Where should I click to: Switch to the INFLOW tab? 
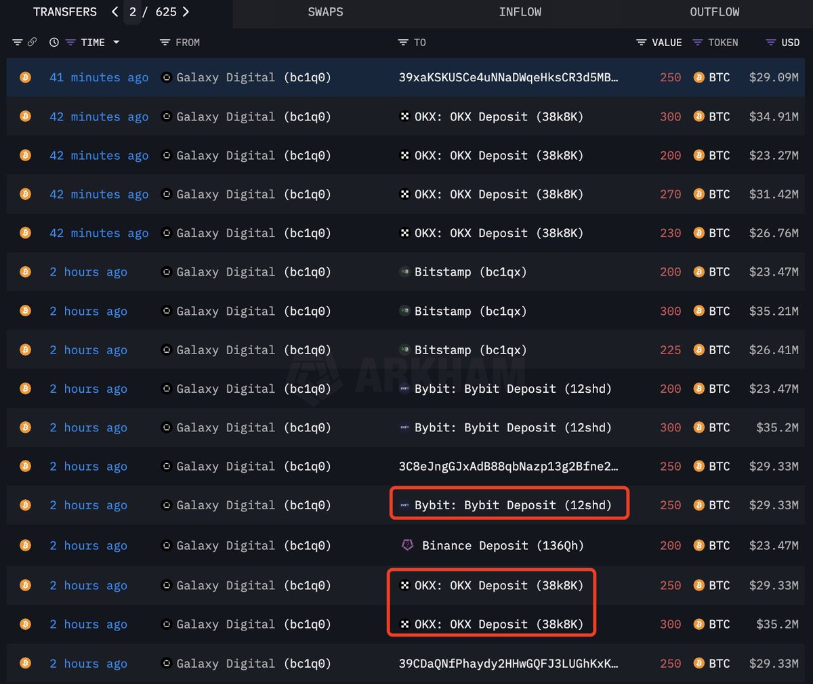tap(520, 12)
